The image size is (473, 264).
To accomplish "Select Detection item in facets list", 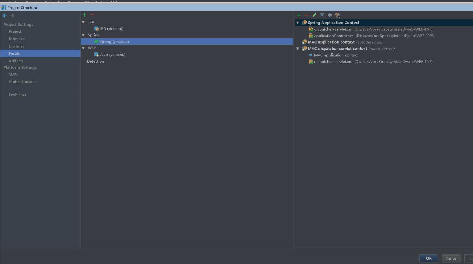I will click(x=95, y=61).
